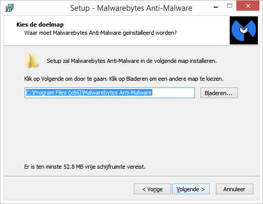Click the 52.8 MB vrije schijfruimte notice
This screenshot has height=204, width=263.
point(85,167)
